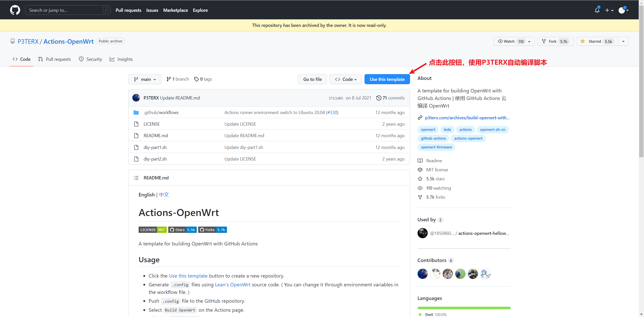Viewport: 644px width, 317px height.
Task: Click the MIT license link
Action: click(x=437, y=169)
